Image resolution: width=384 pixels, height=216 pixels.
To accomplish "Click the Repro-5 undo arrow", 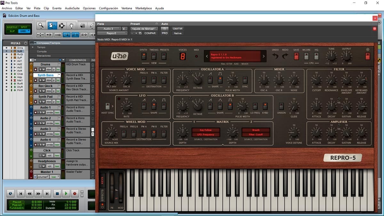I will point(275,56).
